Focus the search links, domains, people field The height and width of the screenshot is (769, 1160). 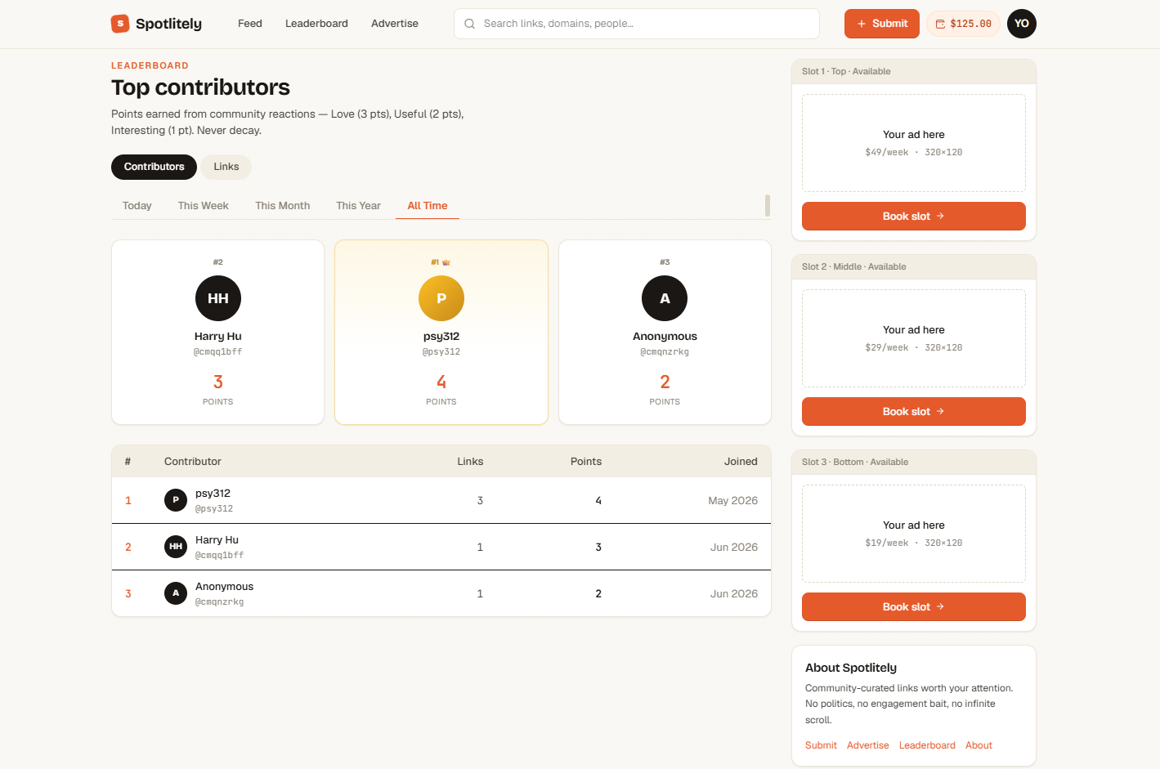637,24
